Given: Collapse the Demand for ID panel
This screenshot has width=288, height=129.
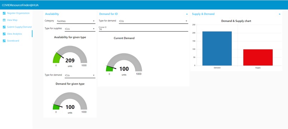Looking at the screenshot, I should (187, 14).
